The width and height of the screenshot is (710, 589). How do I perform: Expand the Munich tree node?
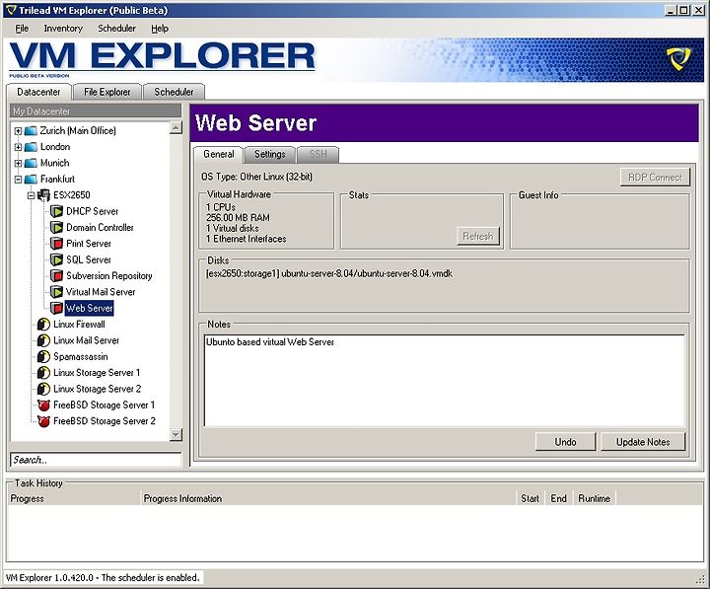tap(18, 163)
